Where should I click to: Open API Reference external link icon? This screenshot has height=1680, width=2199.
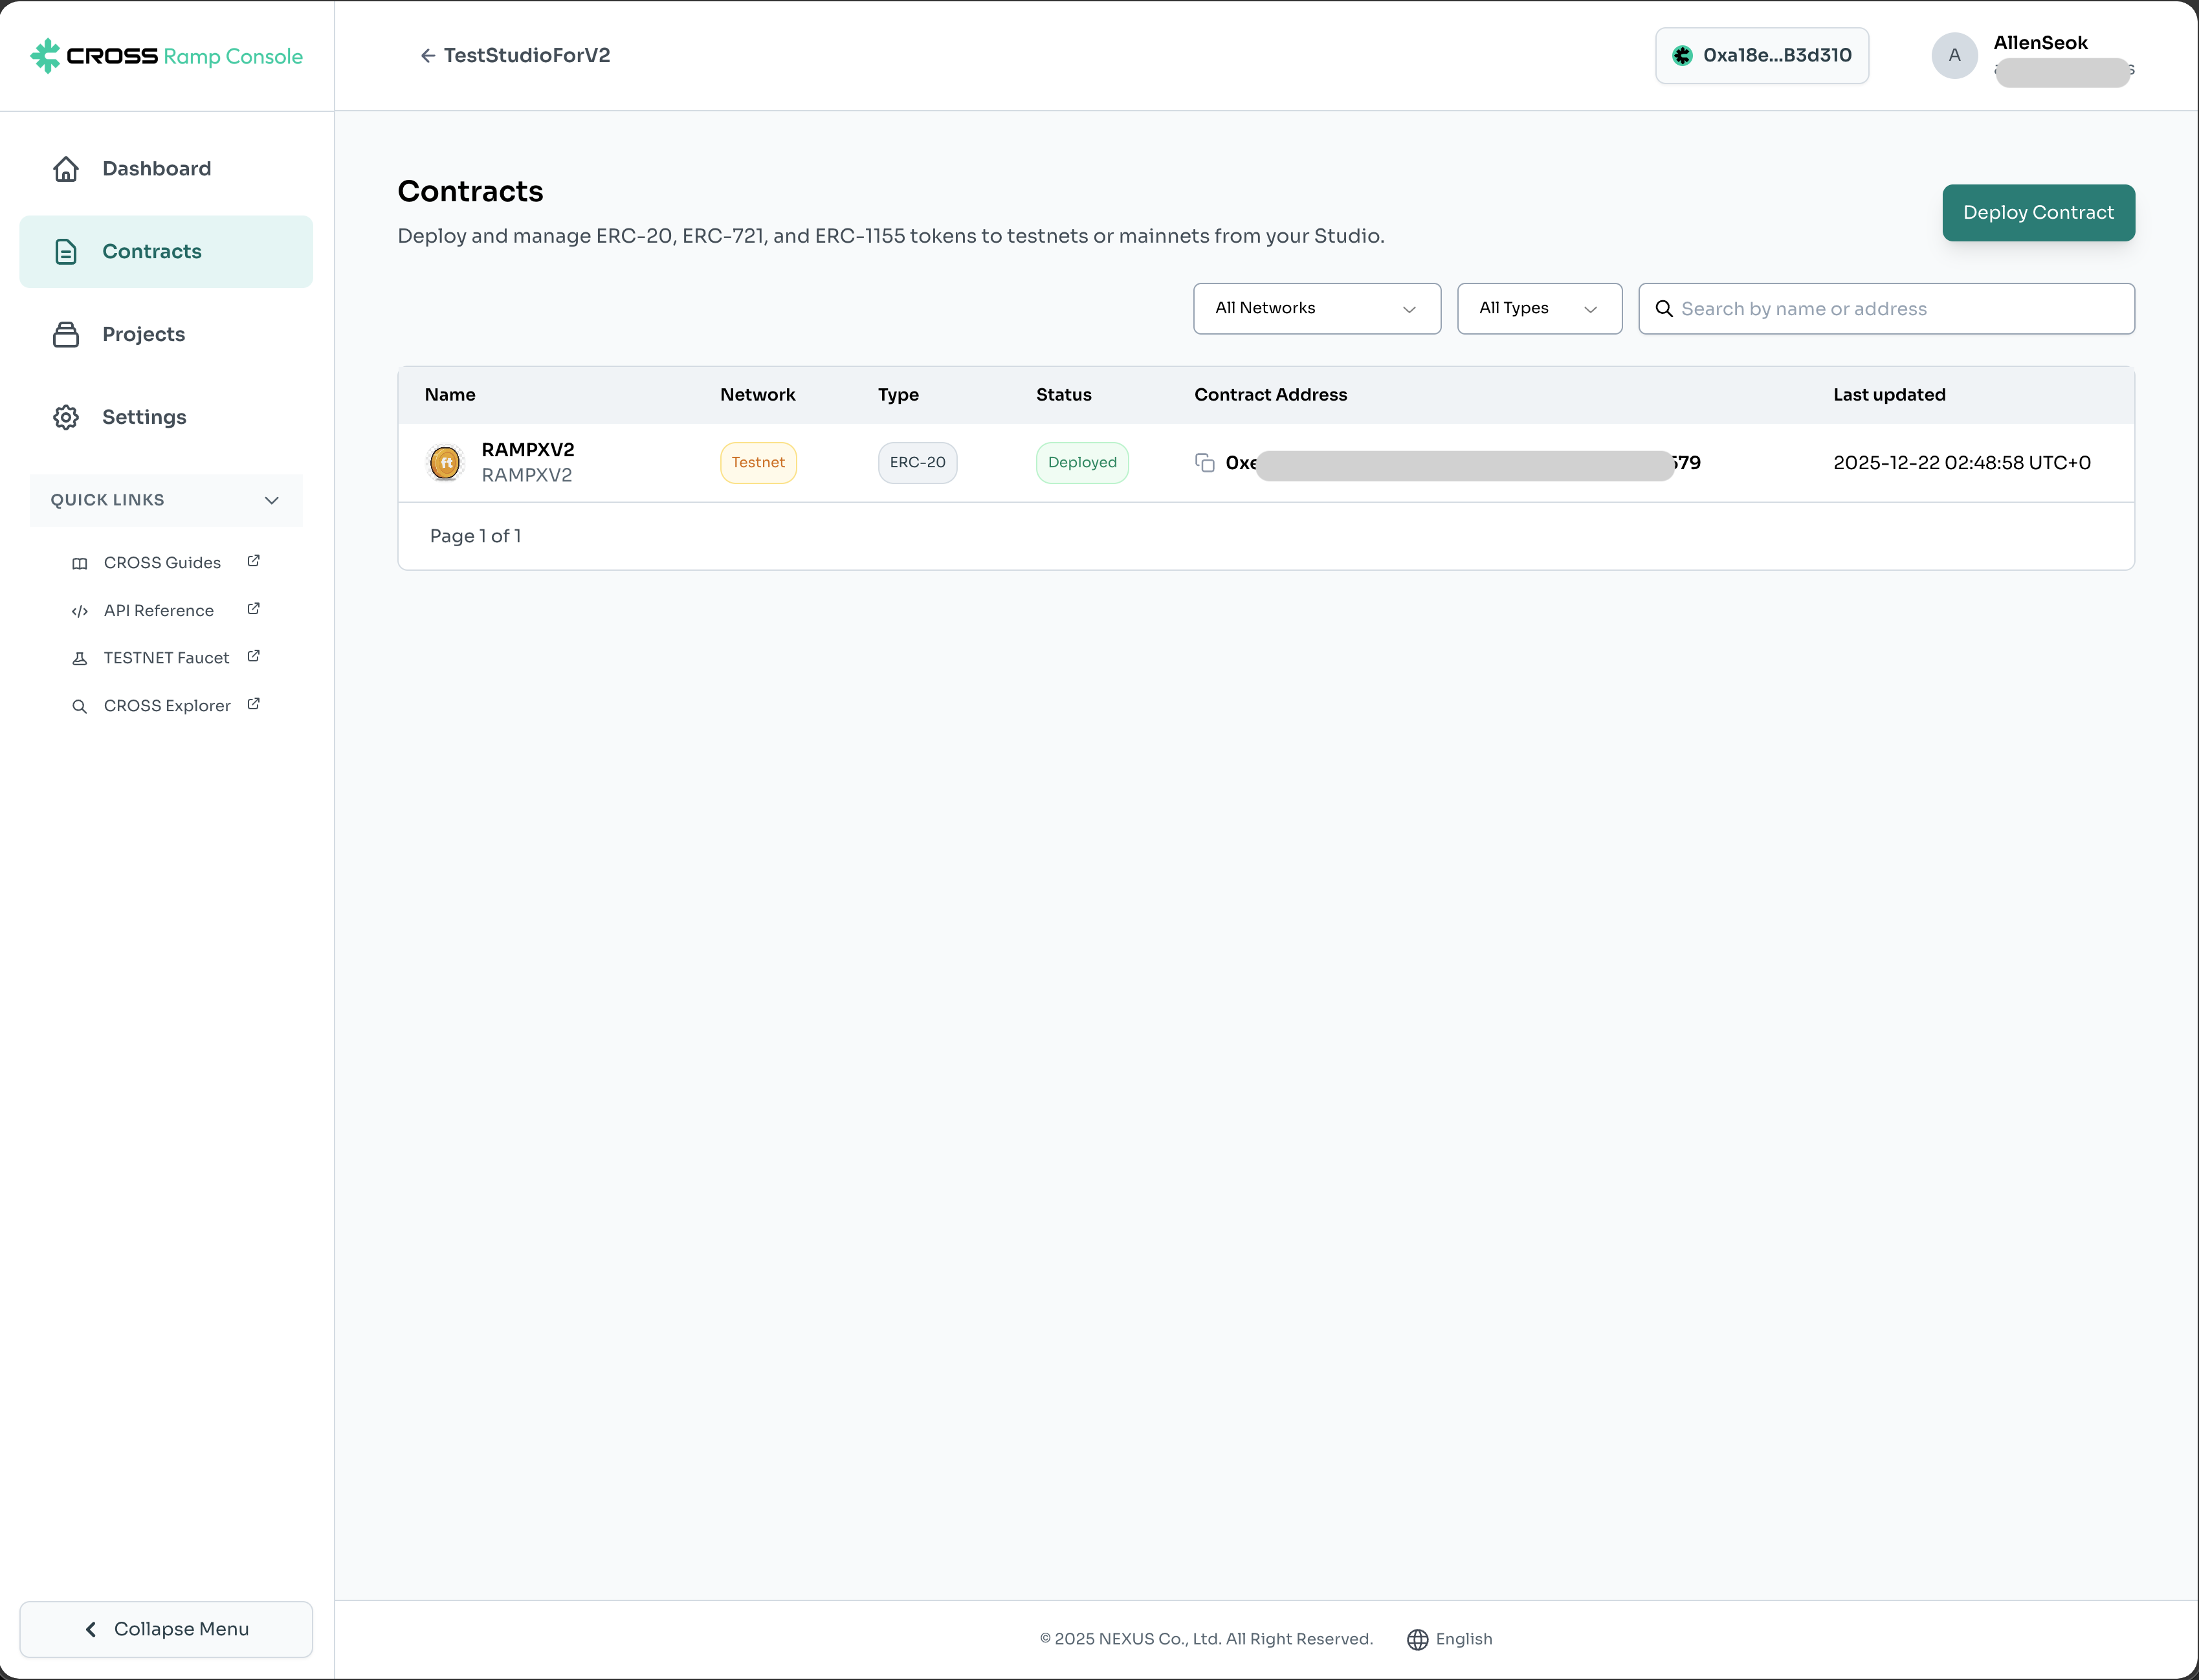pyautogui.click(x=253, y=609)
